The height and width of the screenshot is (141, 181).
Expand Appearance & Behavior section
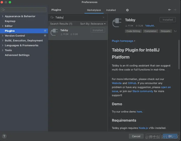3,16
